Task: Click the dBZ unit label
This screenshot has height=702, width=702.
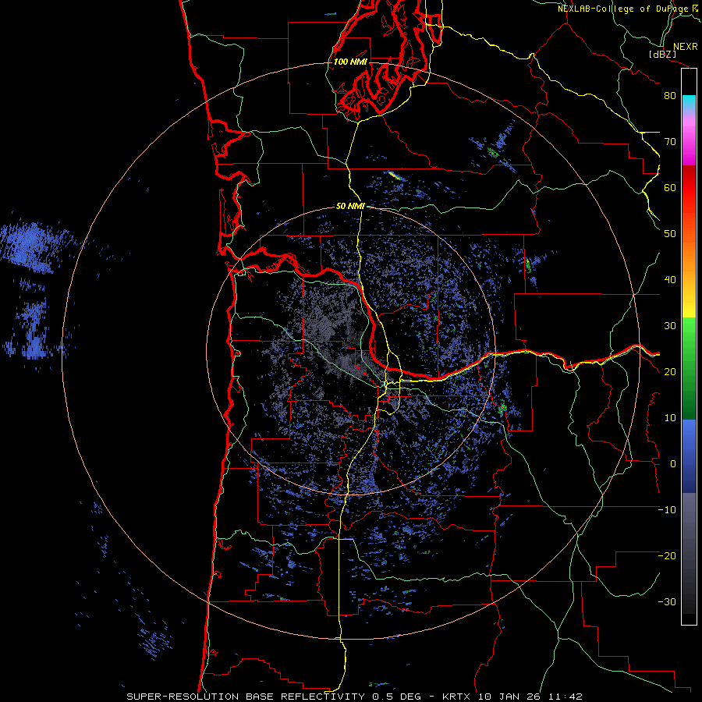Action: 662,55
